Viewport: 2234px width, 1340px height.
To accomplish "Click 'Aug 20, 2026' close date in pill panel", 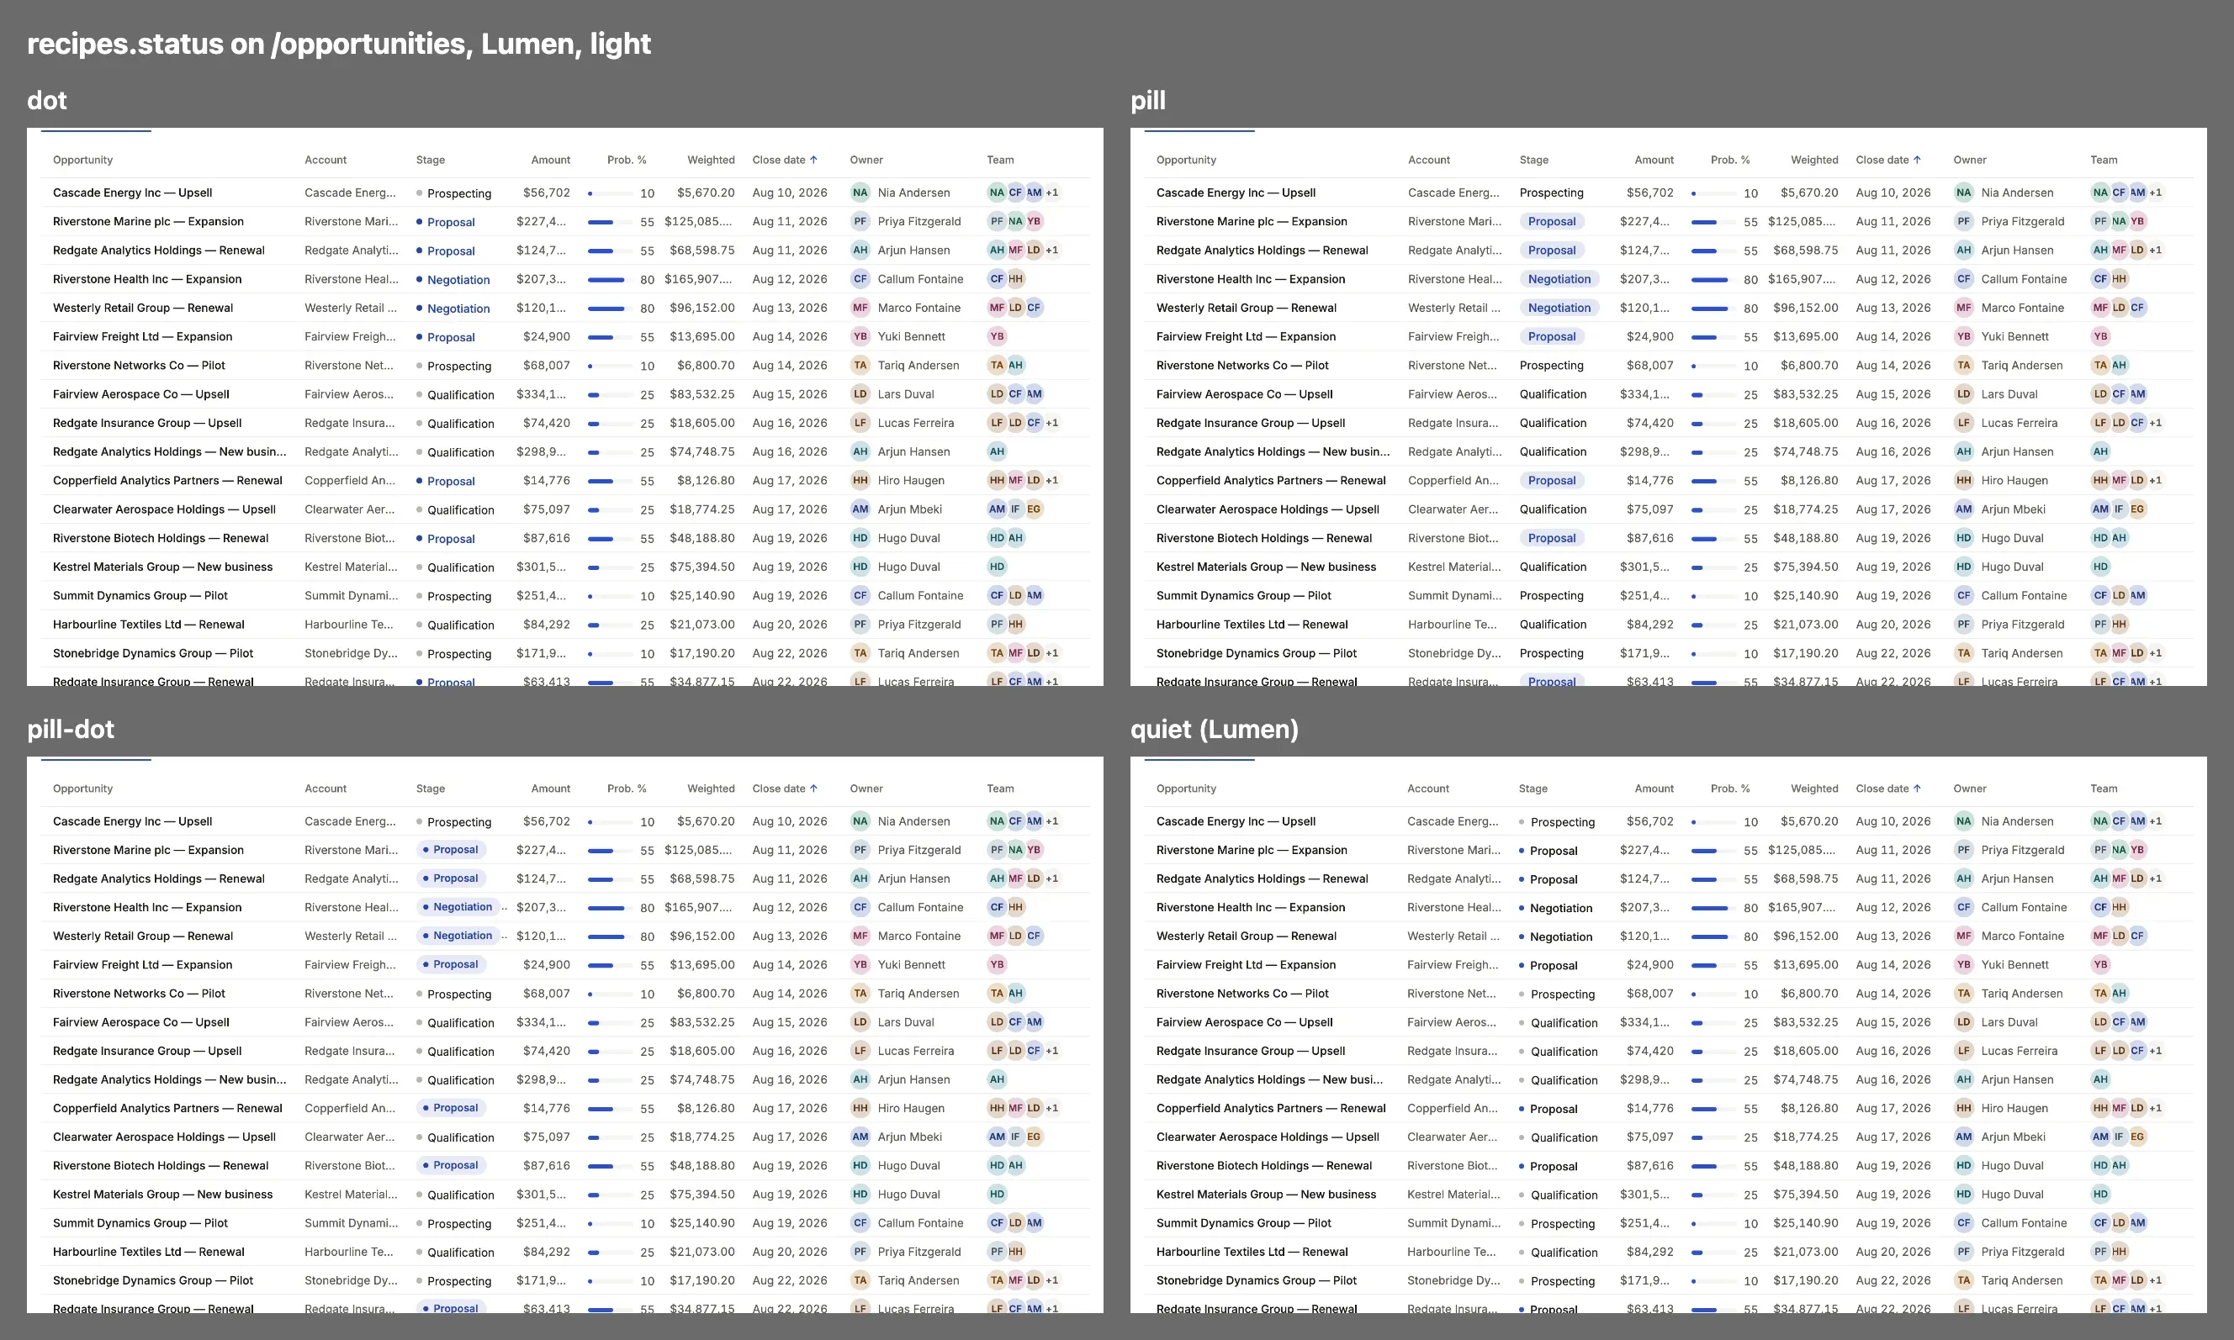I will click(1893, 624).
